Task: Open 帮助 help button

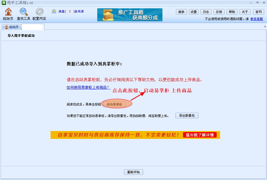Action: [x=232, y=12]
